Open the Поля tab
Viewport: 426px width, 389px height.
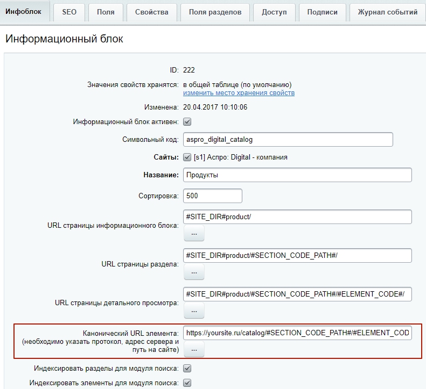point(106,12)
